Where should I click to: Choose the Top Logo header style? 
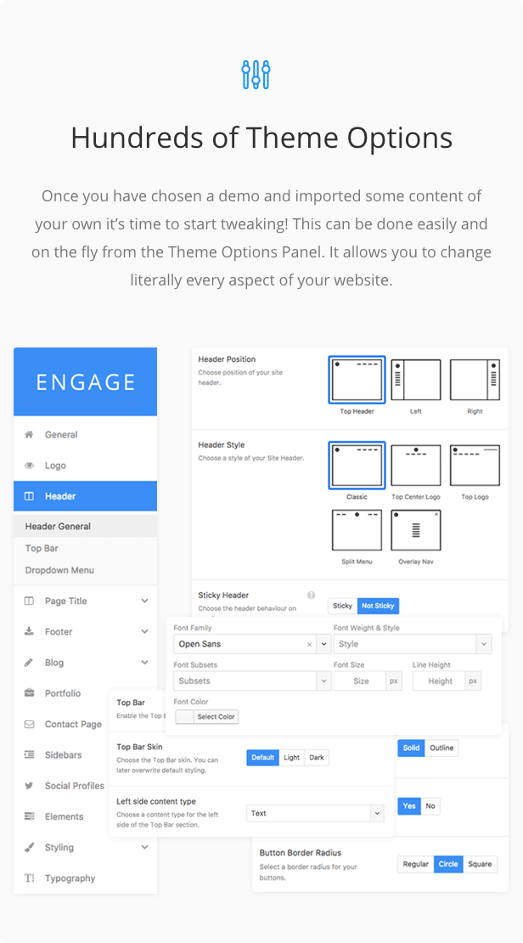click(475, 466)
